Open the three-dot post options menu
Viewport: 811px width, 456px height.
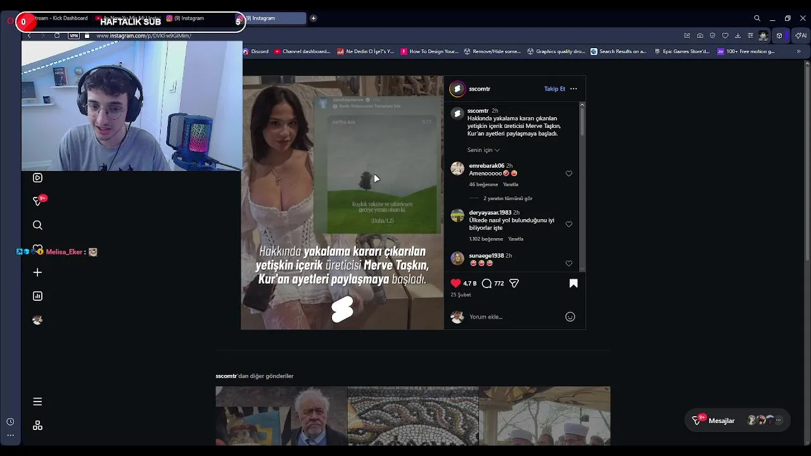click(573, 89)
